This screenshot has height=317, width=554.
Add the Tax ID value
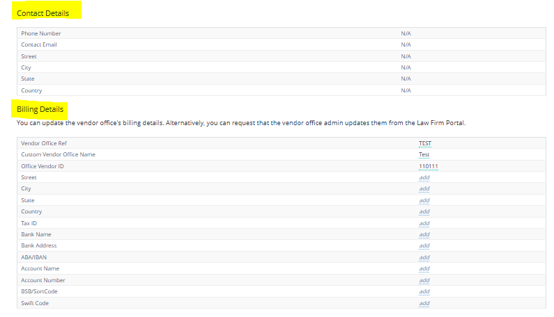click(424, 223)
